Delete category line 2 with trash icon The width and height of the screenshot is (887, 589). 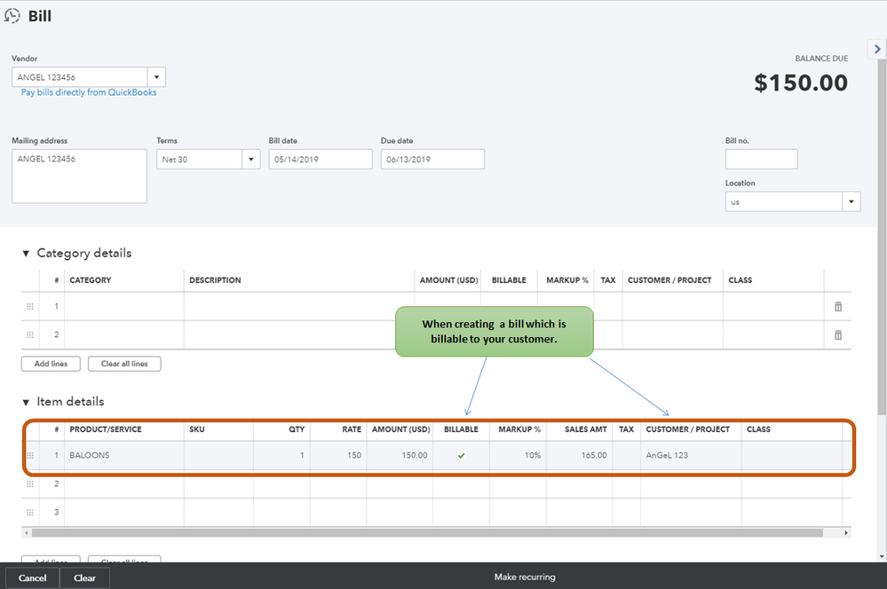pos(838,334)
